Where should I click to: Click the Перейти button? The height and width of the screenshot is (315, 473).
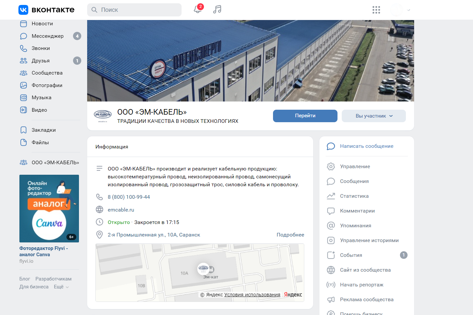coord(305,116)
